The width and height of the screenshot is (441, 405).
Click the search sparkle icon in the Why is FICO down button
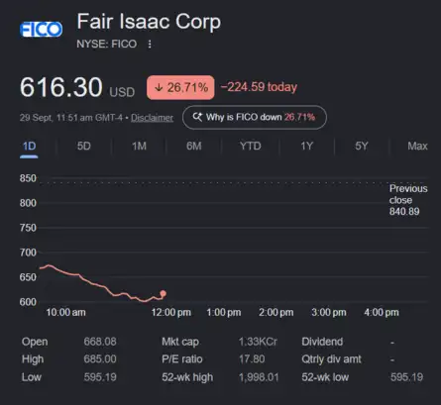[x=197, y=117]
